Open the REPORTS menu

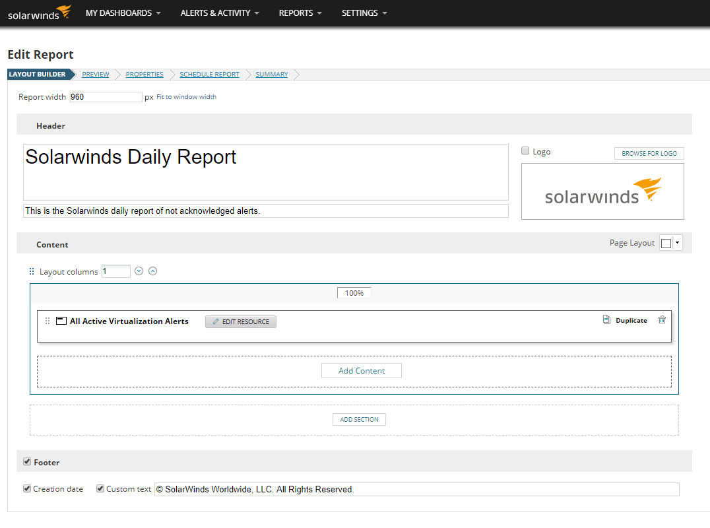coord(300,13)
